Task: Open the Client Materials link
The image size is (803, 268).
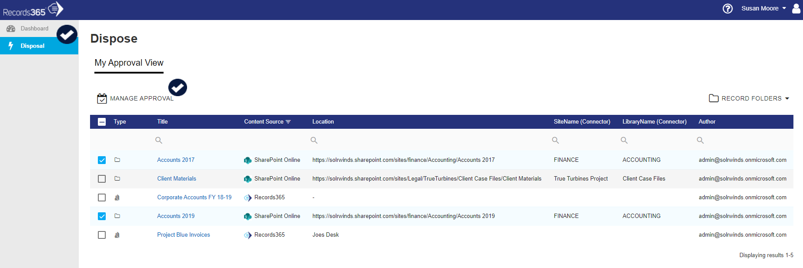Action: (x=177, y=178)
